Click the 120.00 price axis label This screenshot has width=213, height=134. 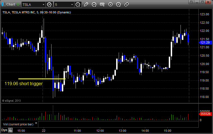(204, 64)
